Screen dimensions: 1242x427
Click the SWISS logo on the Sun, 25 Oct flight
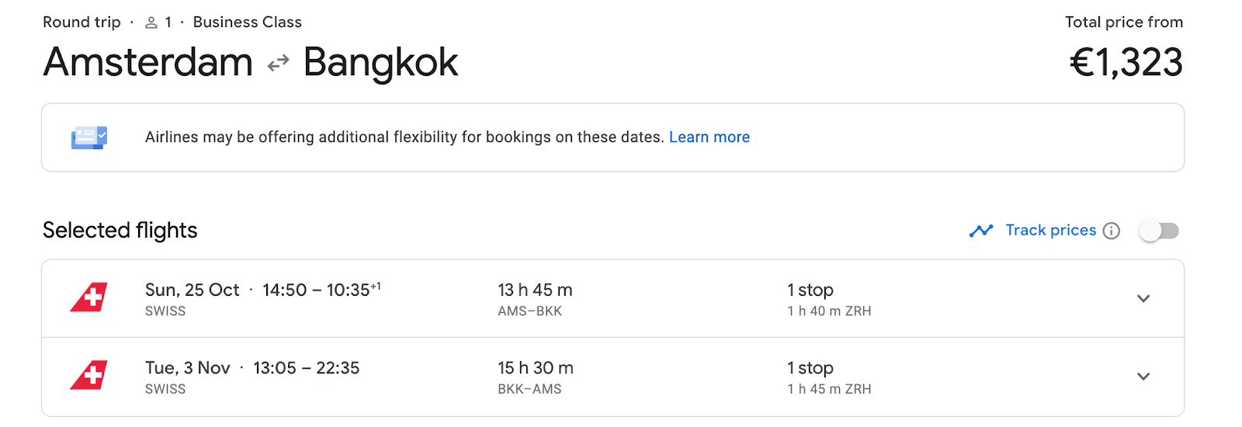(x=88, y=298)
